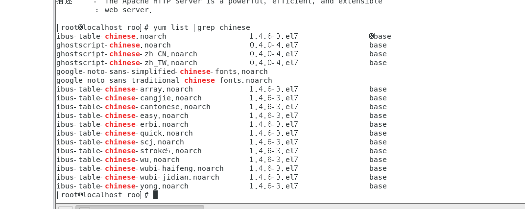The height and width of the screenshot is (209, 525).
Task: Click the "web server." description text
Action: click(x=129, y=10)
